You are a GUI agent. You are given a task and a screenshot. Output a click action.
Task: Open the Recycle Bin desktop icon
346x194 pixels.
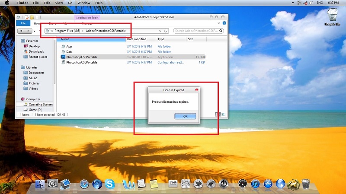(332, 17)
